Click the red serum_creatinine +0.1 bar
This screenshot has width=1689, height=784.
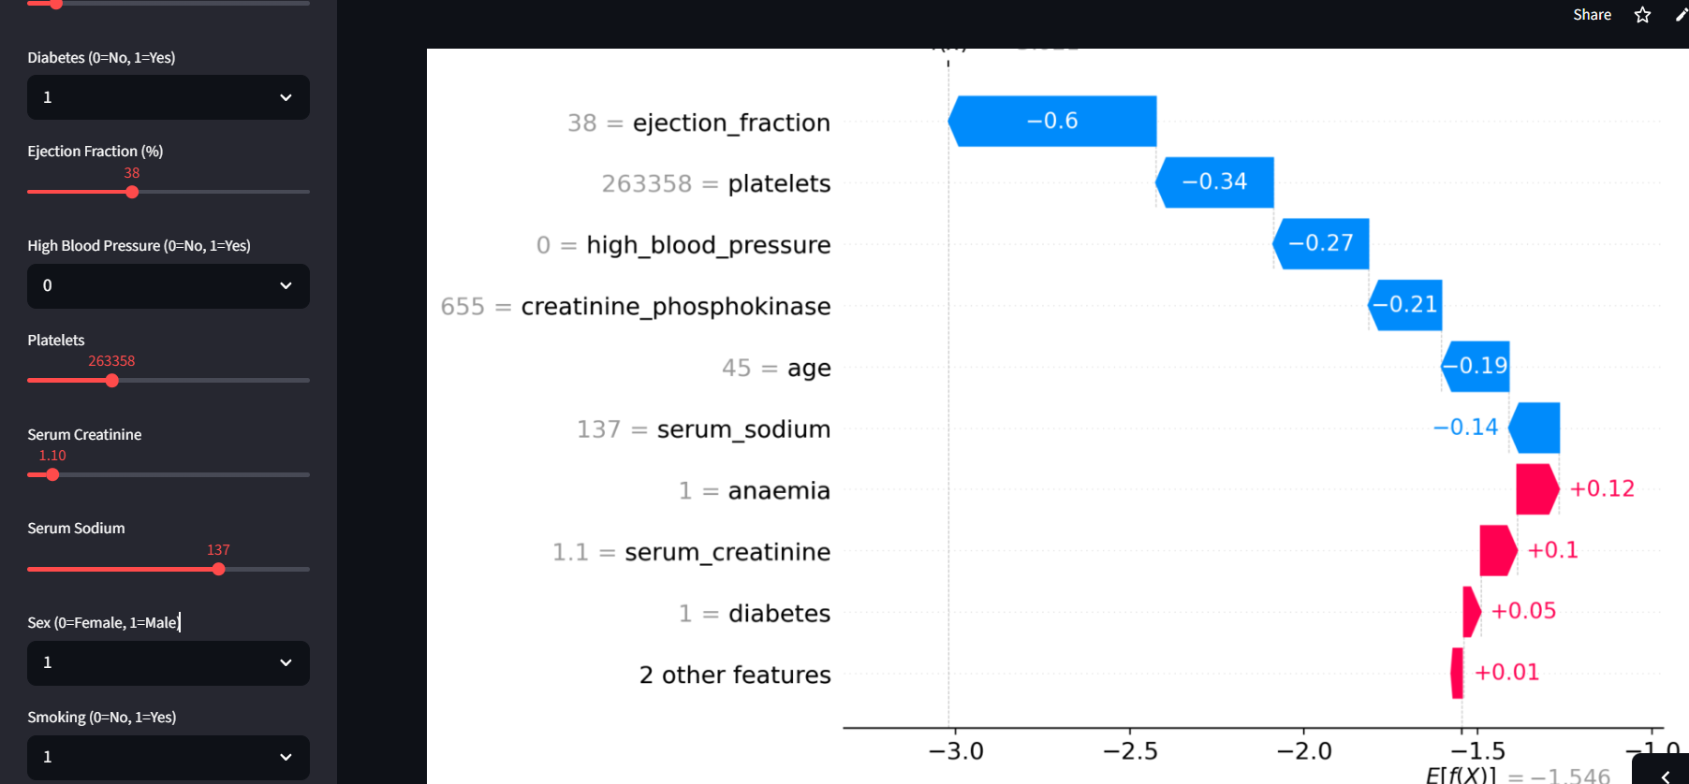tap(1497, 550)
